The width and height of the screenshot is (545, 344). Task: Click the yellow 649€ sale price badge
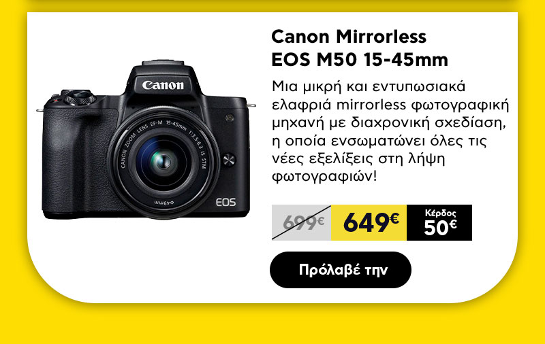[369, 222]
